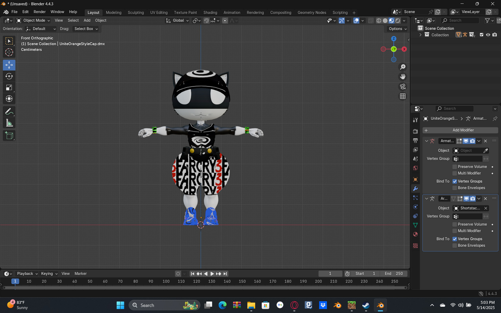This screenshot has height=313, width=501.
Task: Open the Texture properties tab
Action: click(x=416, y=246)
